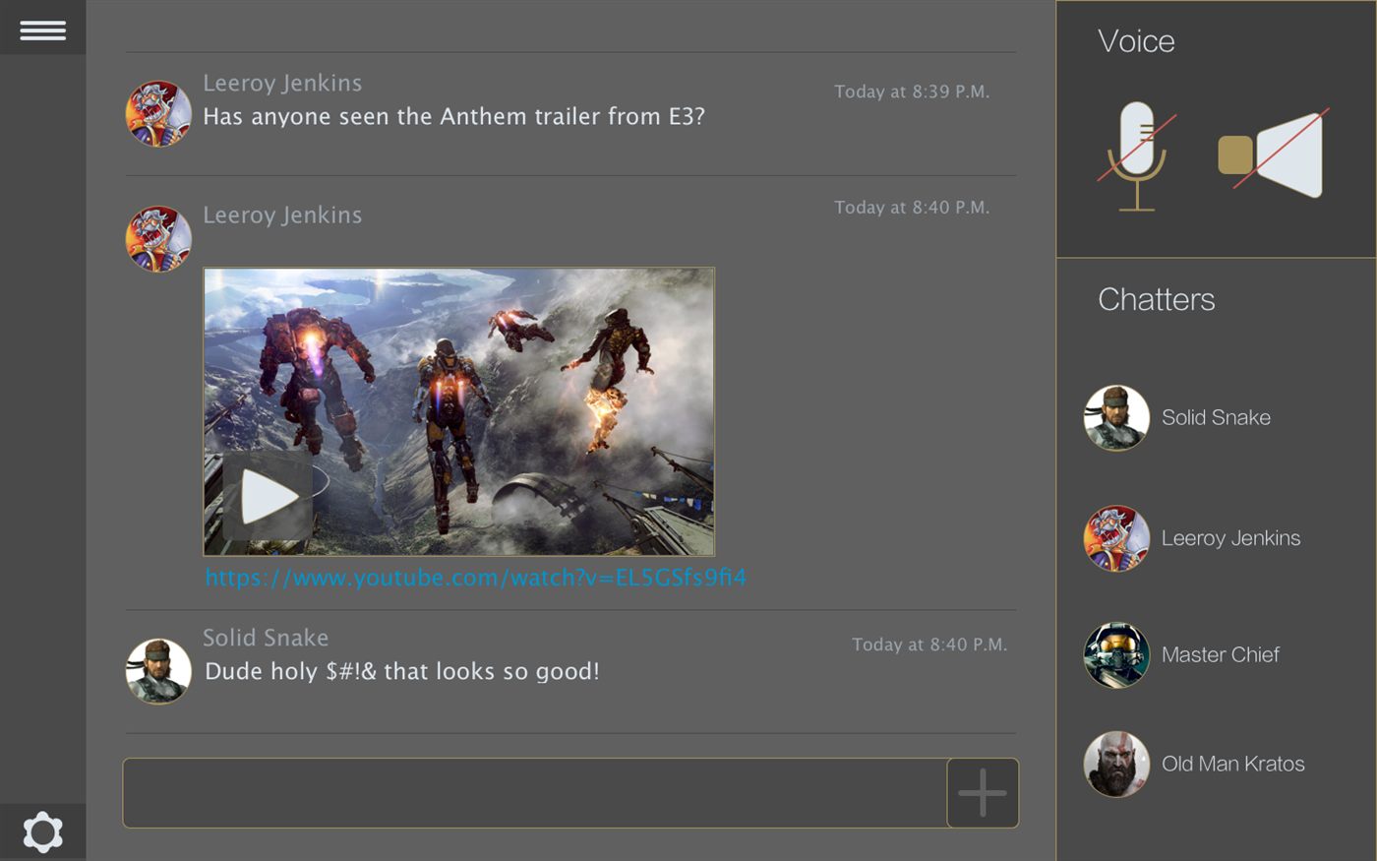Select Old Man Kratos avatar in Chatters

1116,764
